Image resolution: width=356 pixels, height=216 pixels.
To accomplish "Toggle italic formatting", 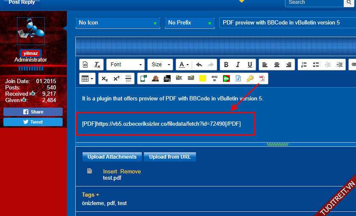I will (x=238, y=65).
